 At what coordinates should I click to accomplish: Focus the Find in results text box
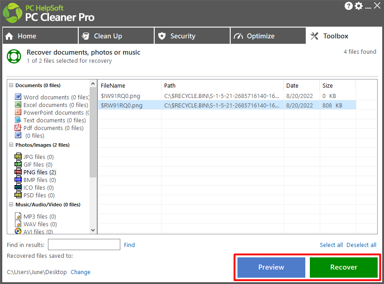84,244
